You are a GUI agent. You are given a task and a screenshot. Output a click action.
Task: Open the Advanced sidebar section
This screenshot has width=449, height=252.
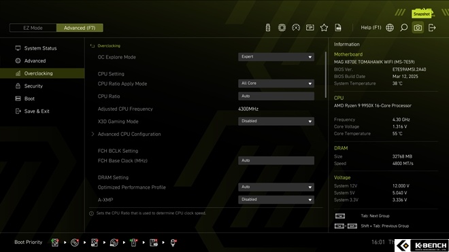click(42, 61)
